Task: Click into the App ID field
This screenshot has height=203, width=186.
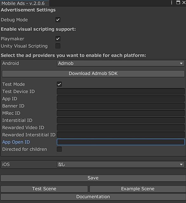Action: point(121,99)
